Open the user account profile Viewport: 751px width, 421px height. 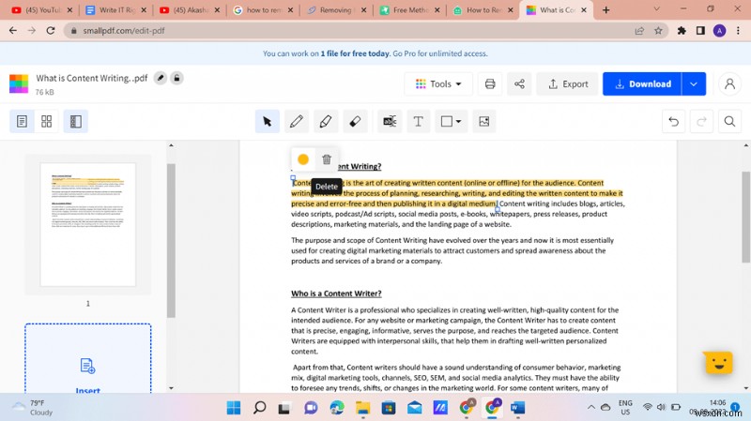click(729, 84)
